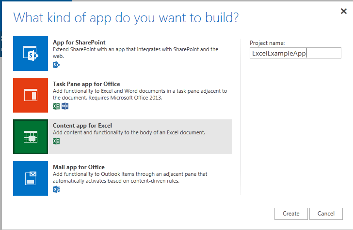Click small Excel icon under Task Pane app
This screenshot has width=353, height=230.
(x=56, y=106)
